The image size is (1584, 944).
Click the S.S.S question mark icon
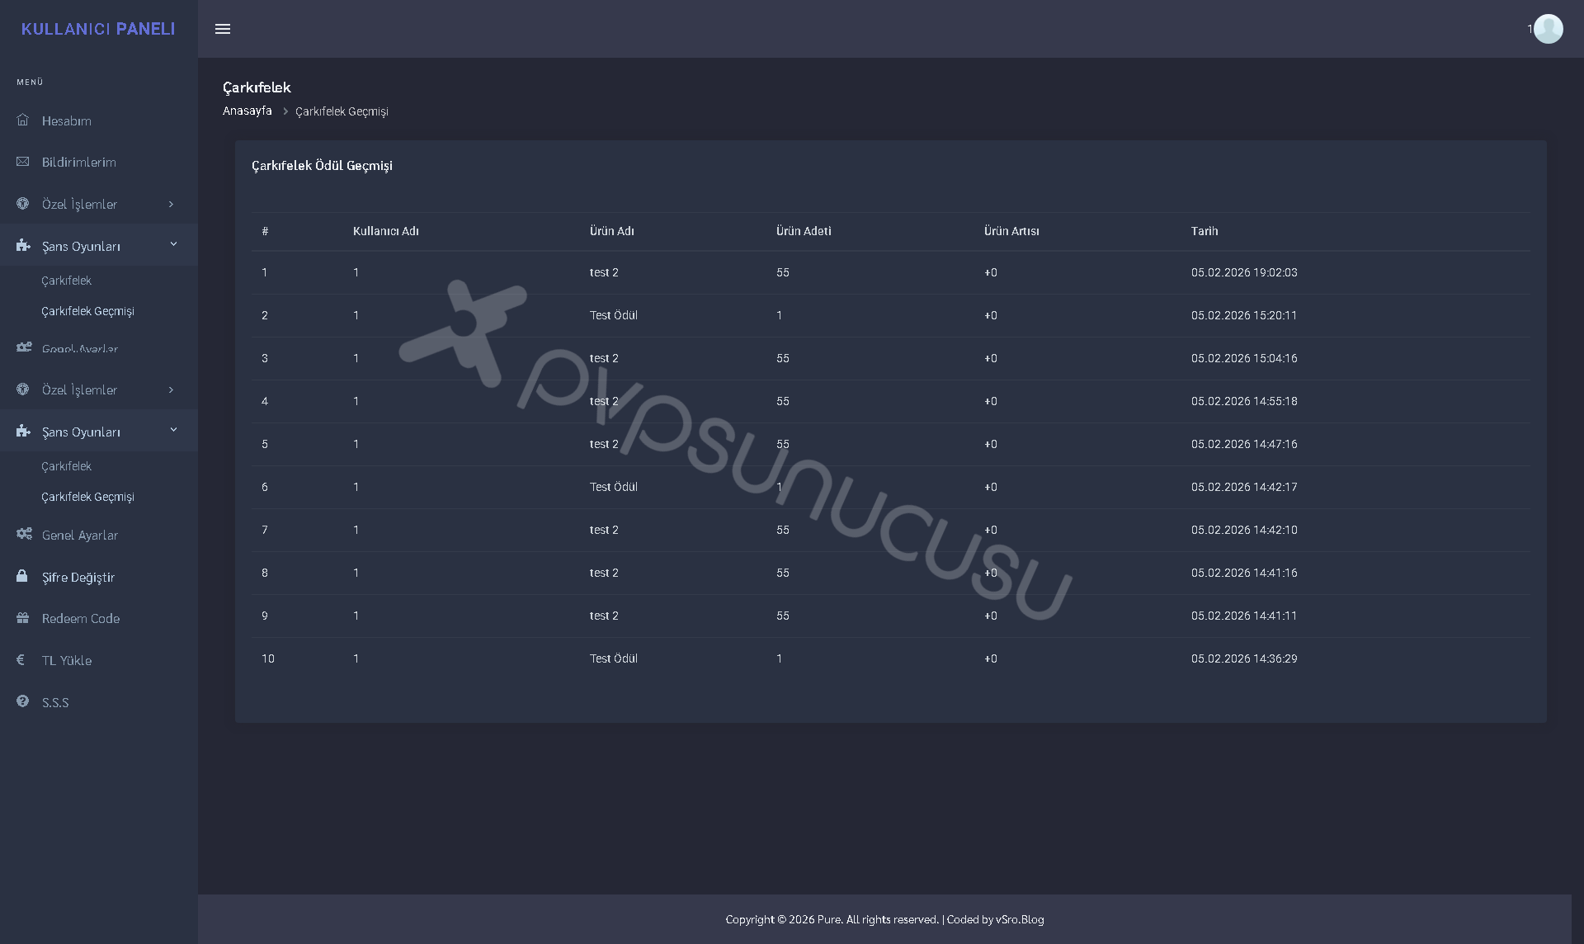[x=23, y=701]
